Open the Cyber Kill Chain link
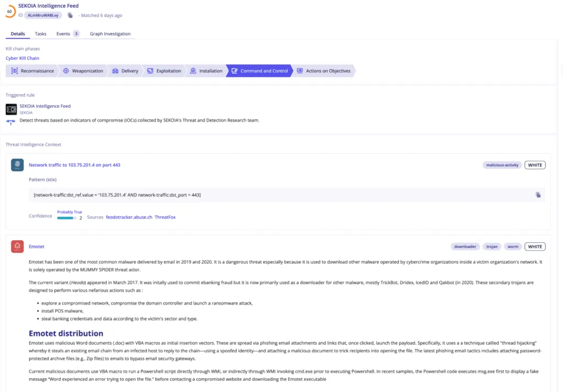The image size is (563, 392). [22, 58]
